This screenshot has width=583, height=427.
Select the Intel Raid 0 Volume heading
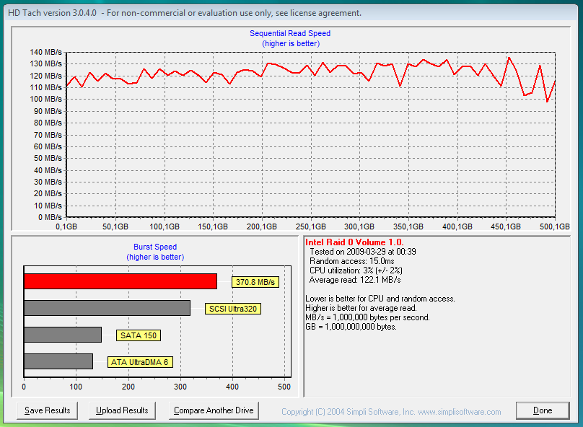pyautogui.click(x=354, y=242)
